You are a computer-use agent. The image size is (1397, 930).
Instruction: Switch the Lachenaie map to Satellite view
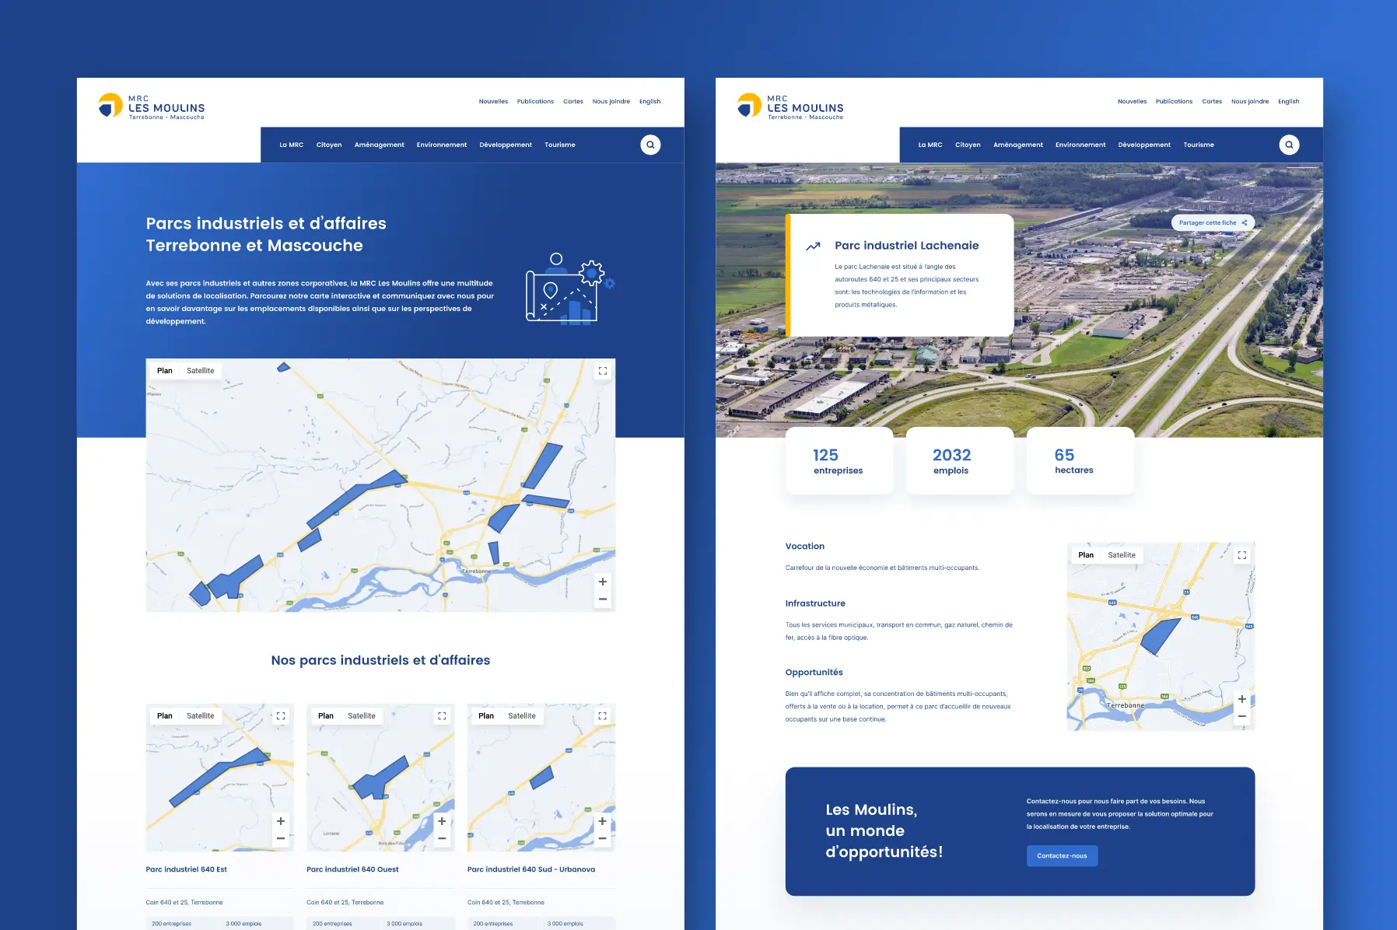pyautogui.click(x=1122, y=555)
